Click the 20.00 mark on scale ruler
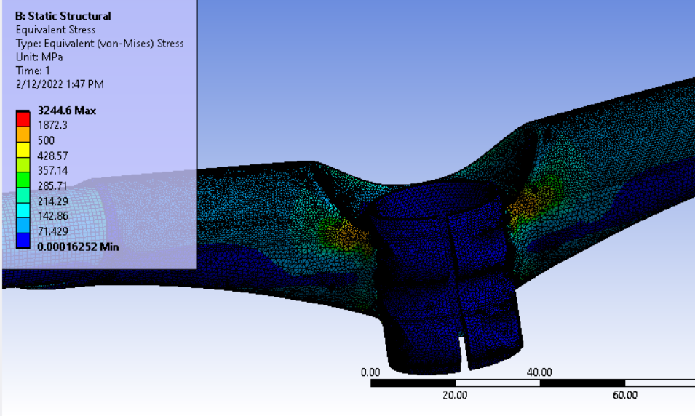The width and height of the screenshot is (695, 416). [456, 395]
